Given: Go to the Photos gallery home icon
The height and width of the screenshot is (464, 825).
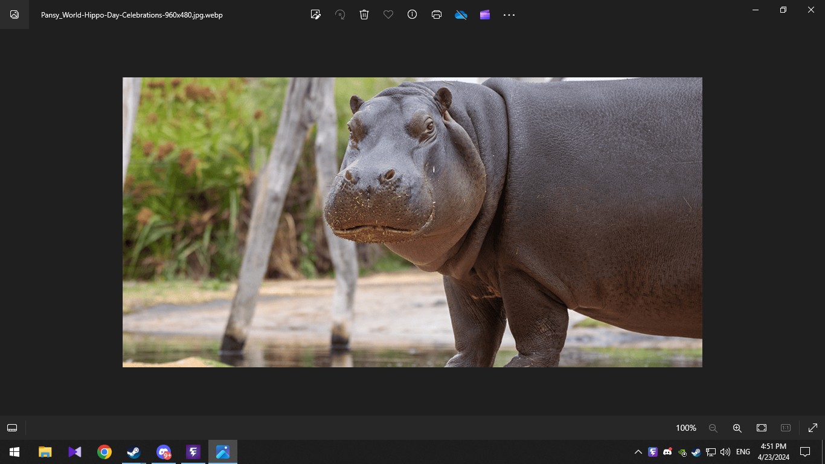Looking at the screenshot, I should (x=14, y=14).
